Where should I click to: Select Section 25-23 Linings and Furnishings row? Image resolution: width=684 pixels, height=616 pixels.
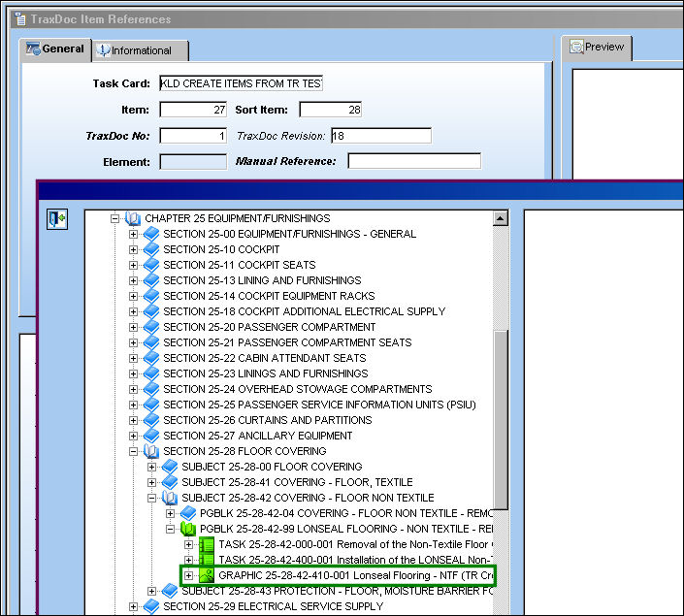click(x=265, y=373)
